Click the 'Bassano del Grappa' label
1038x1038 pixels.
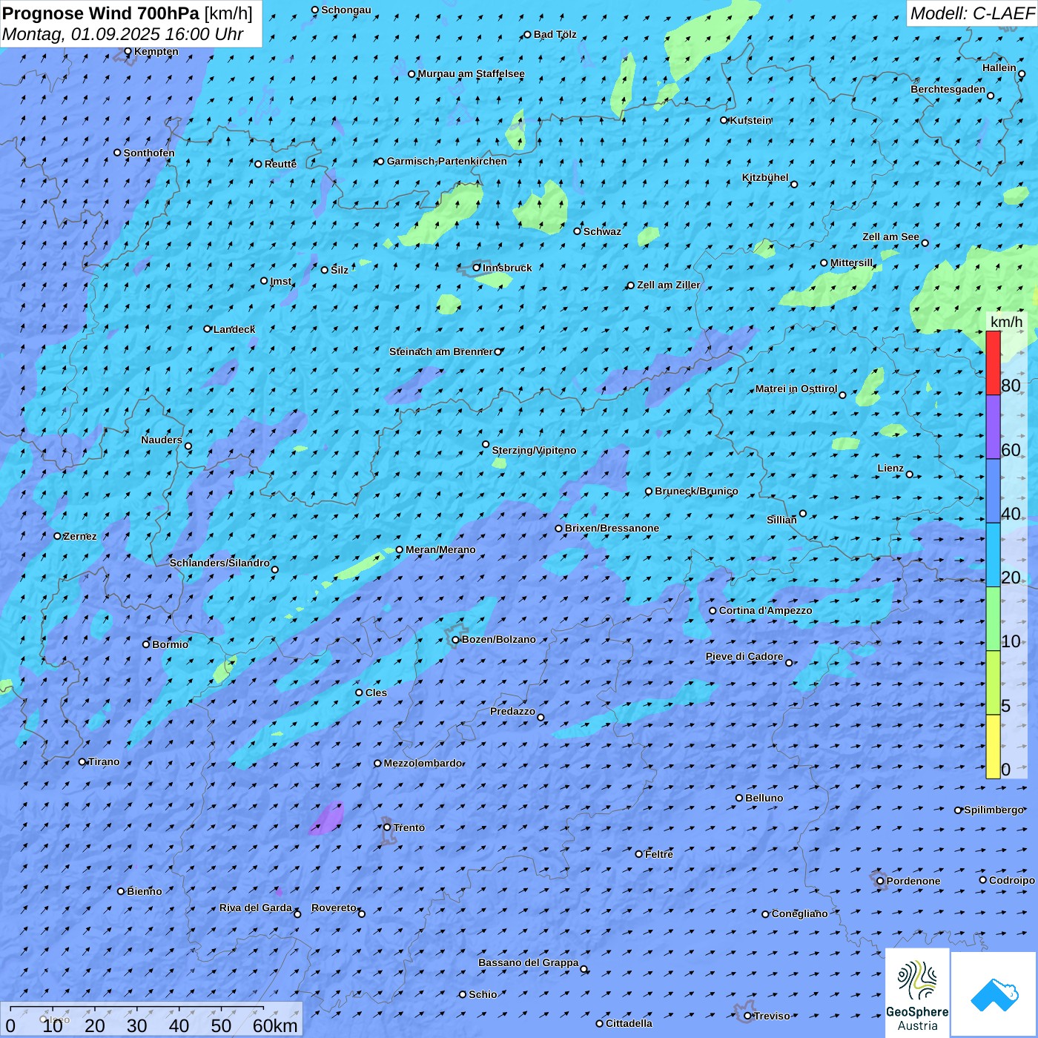(528, 962)
